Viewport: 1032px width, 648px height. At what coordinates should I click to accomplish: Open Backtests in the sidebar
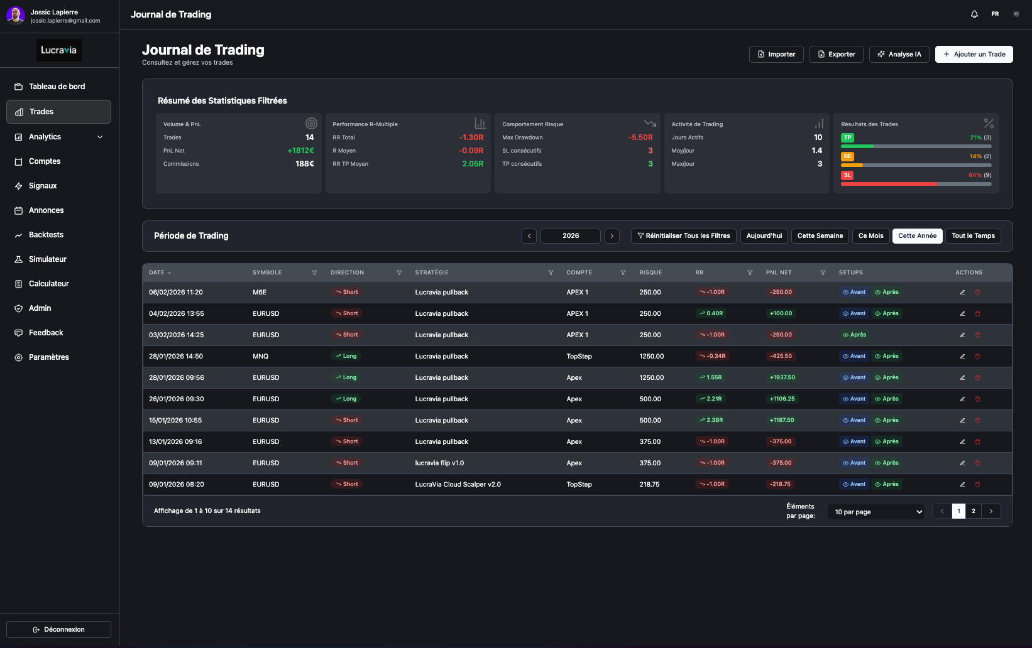tap(46, 235)
